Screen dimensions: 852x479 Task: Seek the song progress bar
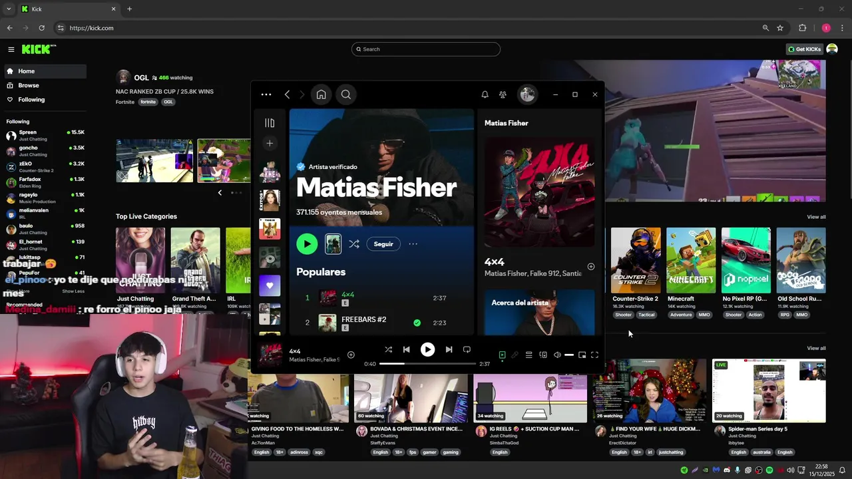pos(428,364)
